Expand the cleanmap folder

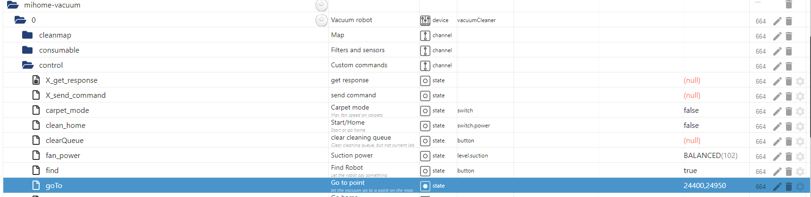[27, 35]
